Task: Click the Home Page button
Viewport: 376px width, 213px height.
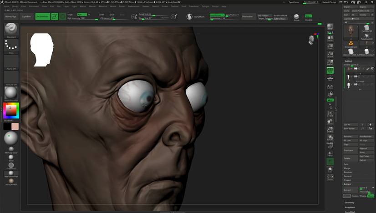Action: coord(11,16)
